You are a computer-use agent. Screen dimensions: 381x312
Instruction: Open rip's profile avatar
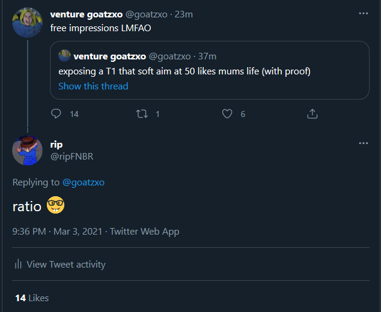tap(27, 151)
